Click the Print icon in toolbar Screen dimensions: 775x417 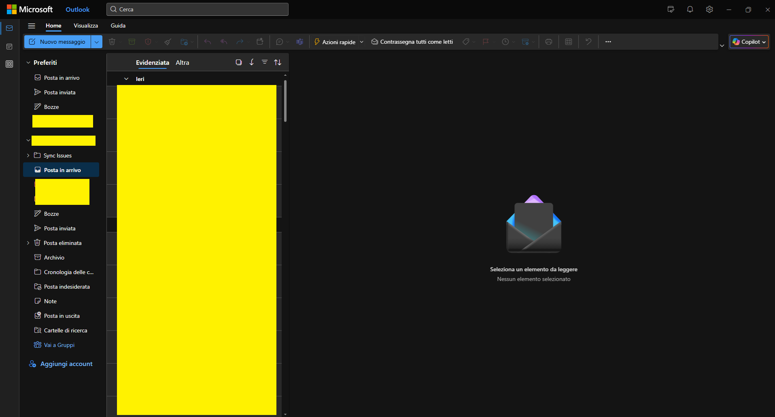[549, 42]
